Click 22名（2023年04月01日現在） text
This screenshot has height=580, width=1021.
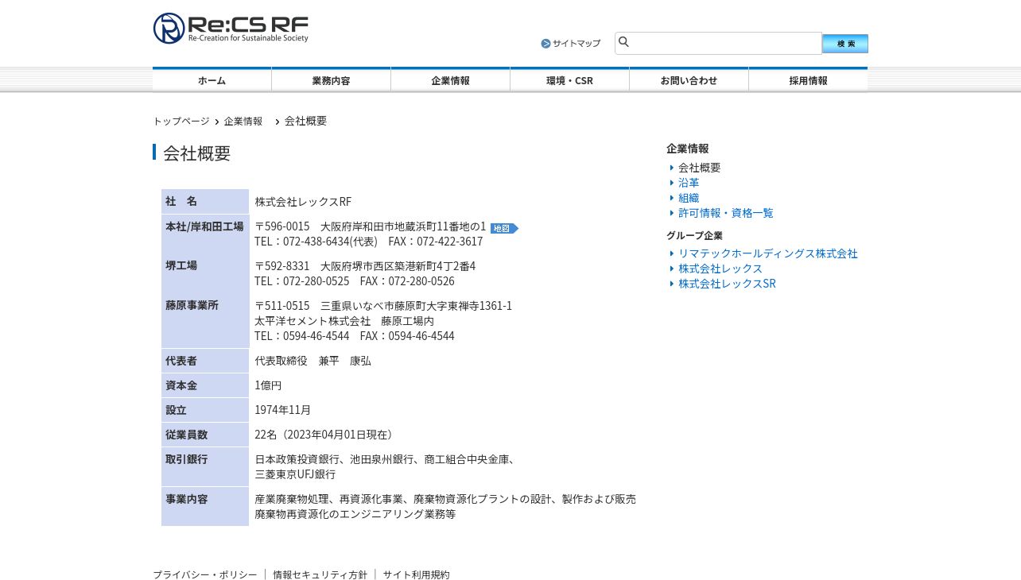[x=326, y=435]
